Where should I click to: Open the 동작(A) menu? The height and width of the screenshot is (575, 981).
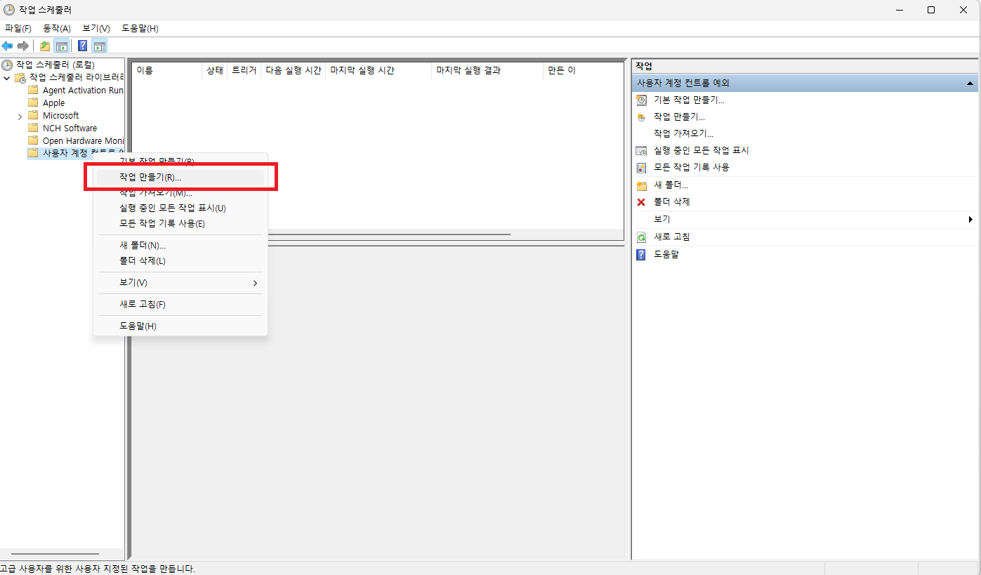point(57,28)
